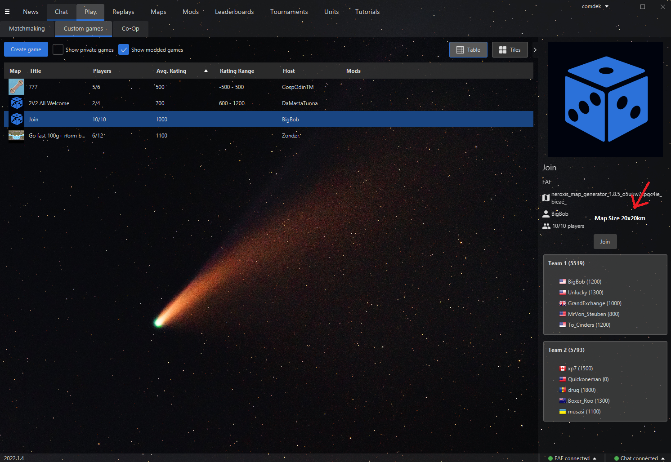The height and width of the screenshot is (462, 671).
Task: Open the News tab
Action: [x=31, y=12]
